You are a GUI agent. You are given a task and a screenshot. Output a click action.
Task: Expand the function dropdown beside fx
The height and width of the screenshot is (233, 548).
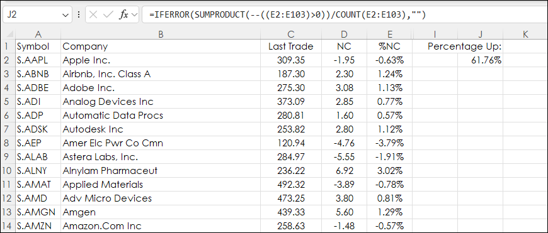click(134, 15)
